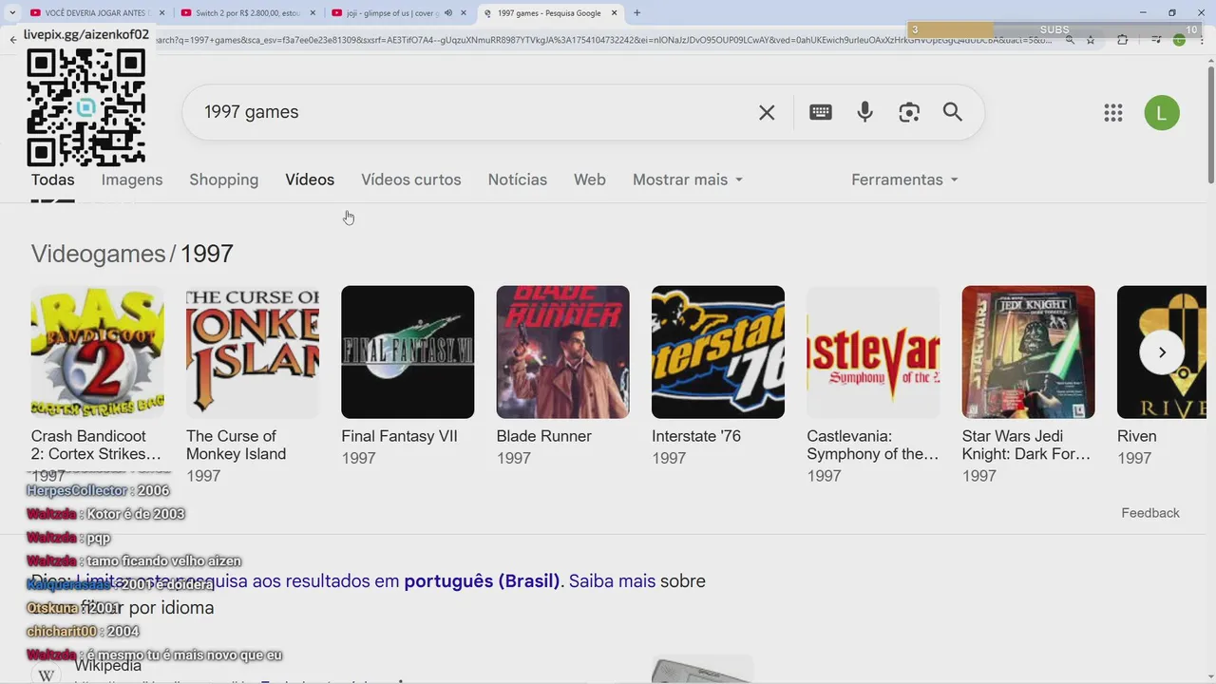Screen dimensions: 1216x684
Task: Open the Chrome media control icon
Action: tap(1156, 40)
